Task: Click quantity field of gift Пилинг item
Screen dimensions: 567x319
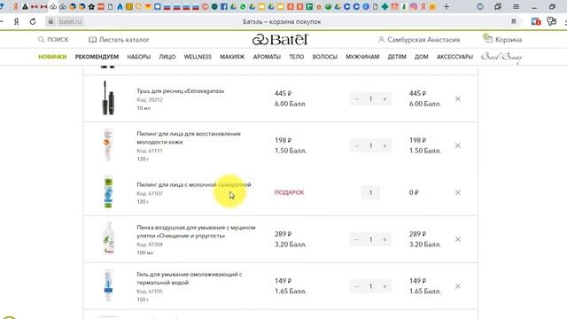Action: click(370, 192)
